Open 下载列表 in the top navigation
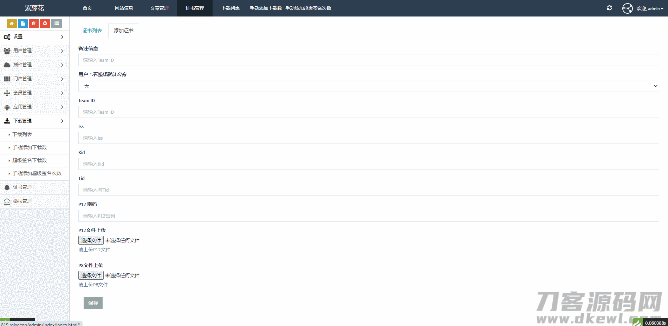 click(230, 8)
